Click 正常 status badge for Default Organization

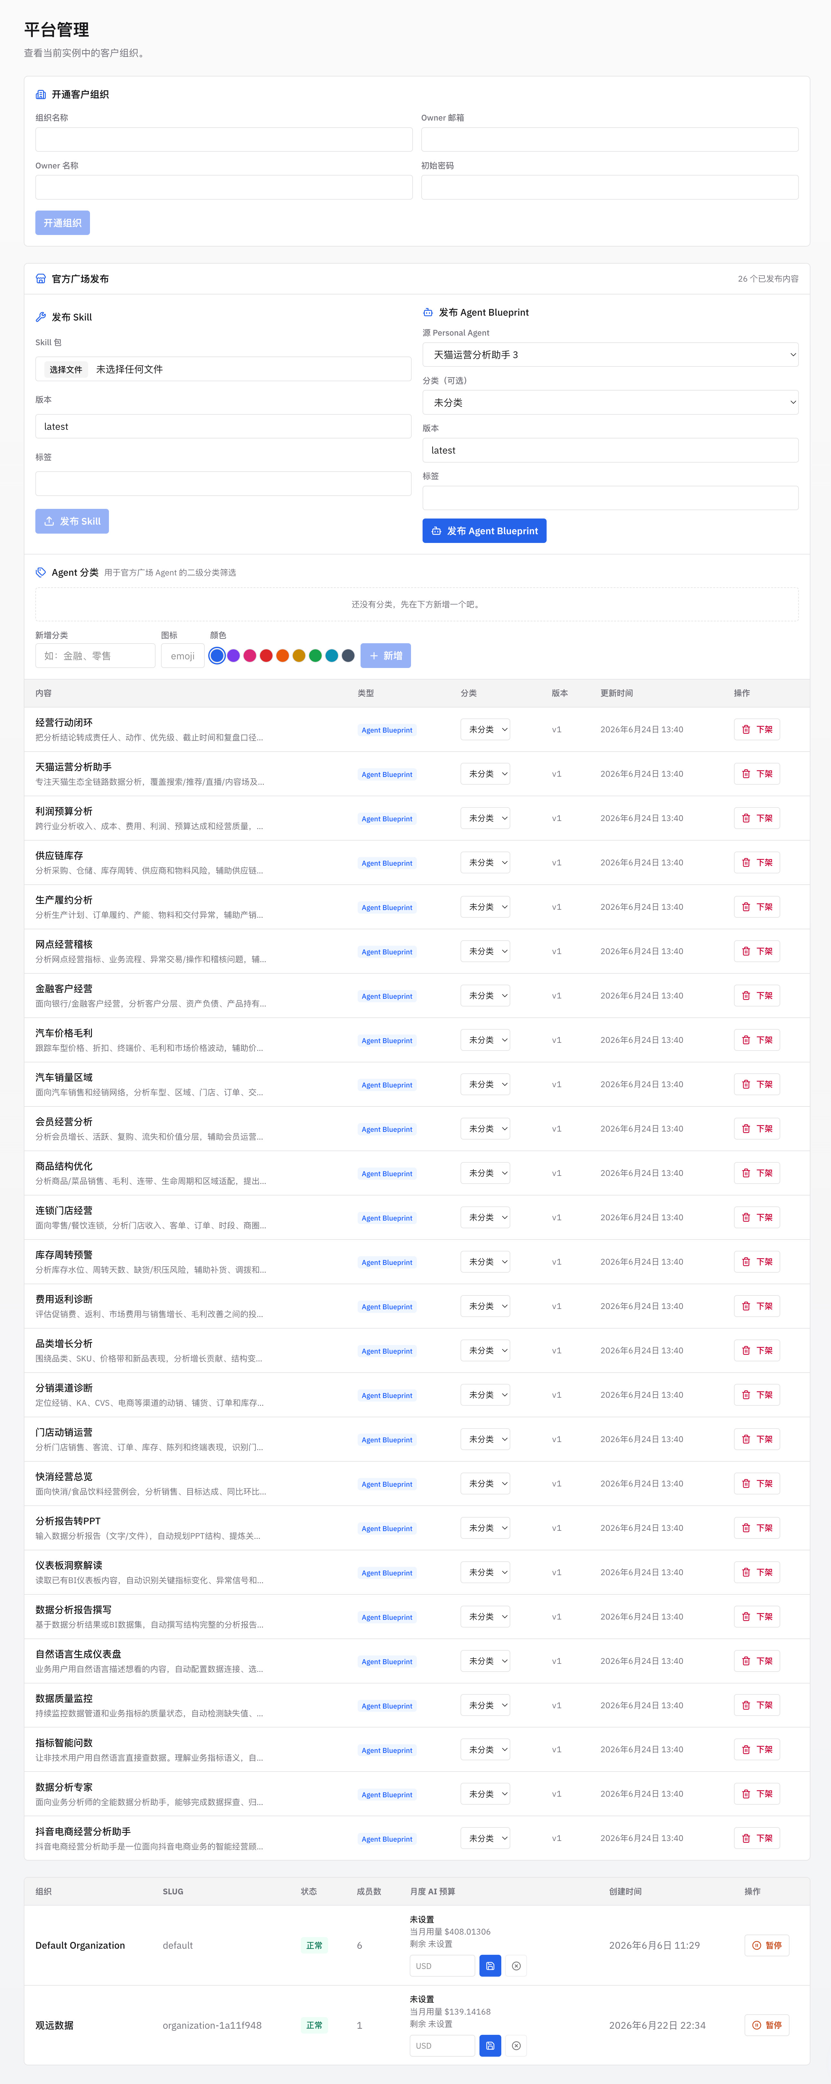coord(315,1946)
